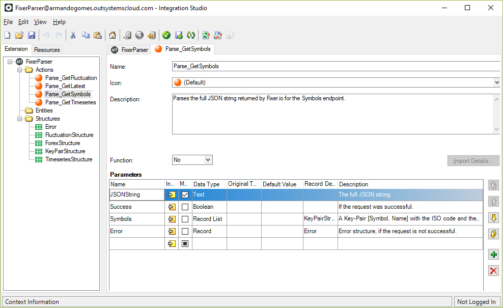Viewport: 503px width, 308px height.
Task: Click the Success parameter name cell
Action: [x=137, y=207]
